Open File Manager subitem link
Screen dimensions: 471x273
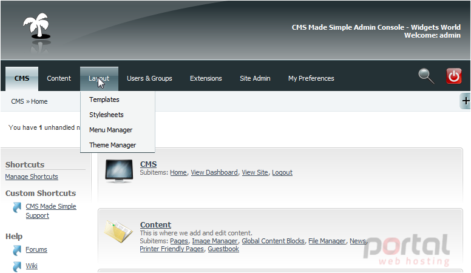pyautogui.click(x=327, y=241)
